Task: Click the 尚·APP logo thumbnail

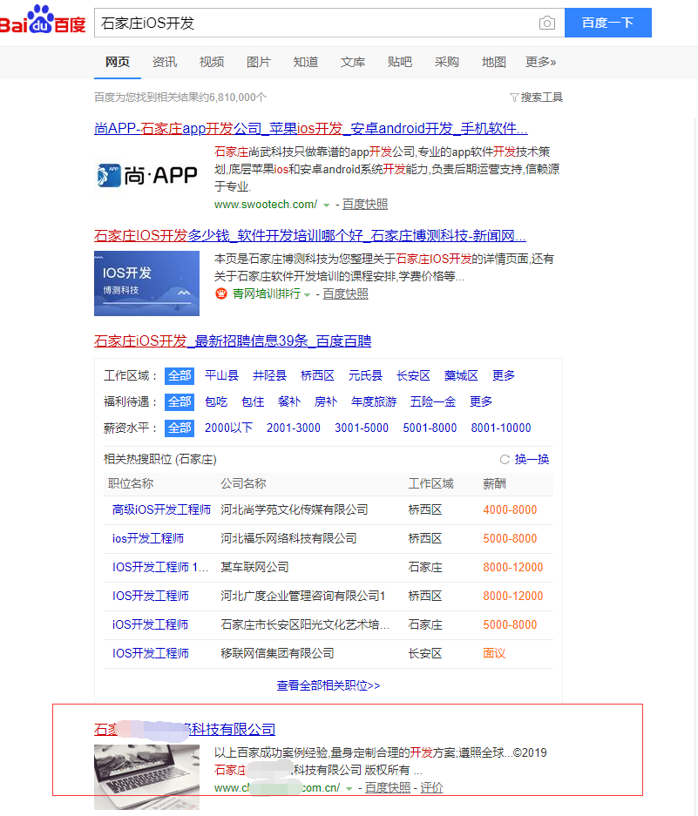Action: coord(147,175)
